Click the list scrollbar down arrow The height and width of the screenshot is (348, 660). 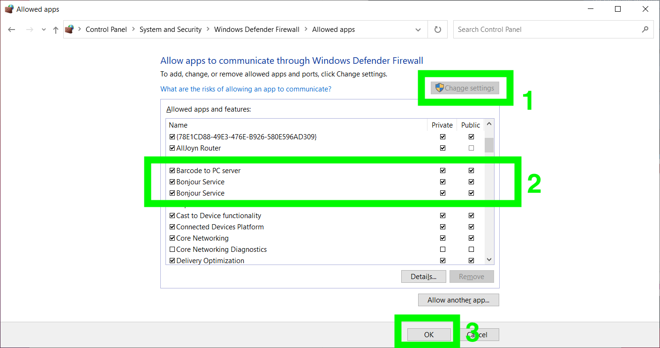pyautogui.click(x=489, y=259)
